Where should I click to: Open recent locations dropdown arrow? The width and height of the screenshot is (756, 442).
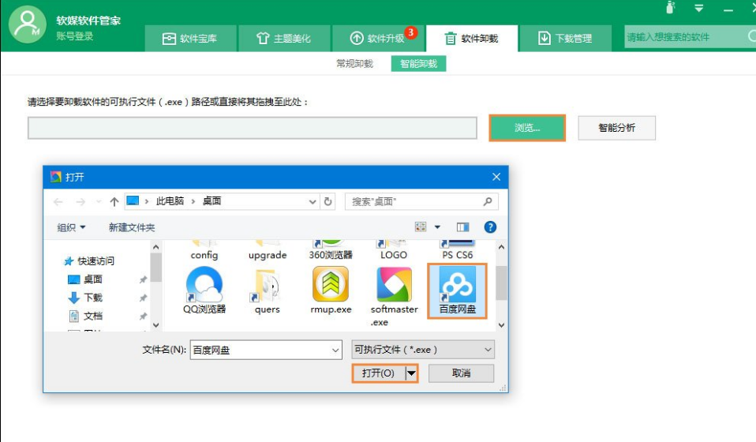pyautogui.click(x=99, y=201)
